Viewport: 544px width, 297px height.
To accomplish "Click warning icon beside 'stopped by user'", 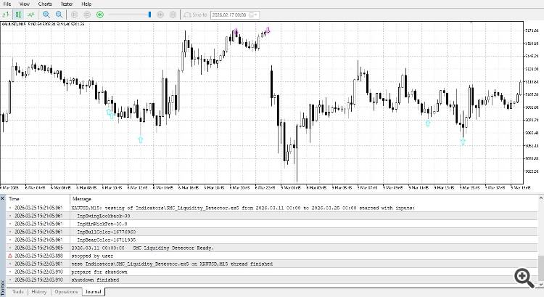I will [10, 256].
